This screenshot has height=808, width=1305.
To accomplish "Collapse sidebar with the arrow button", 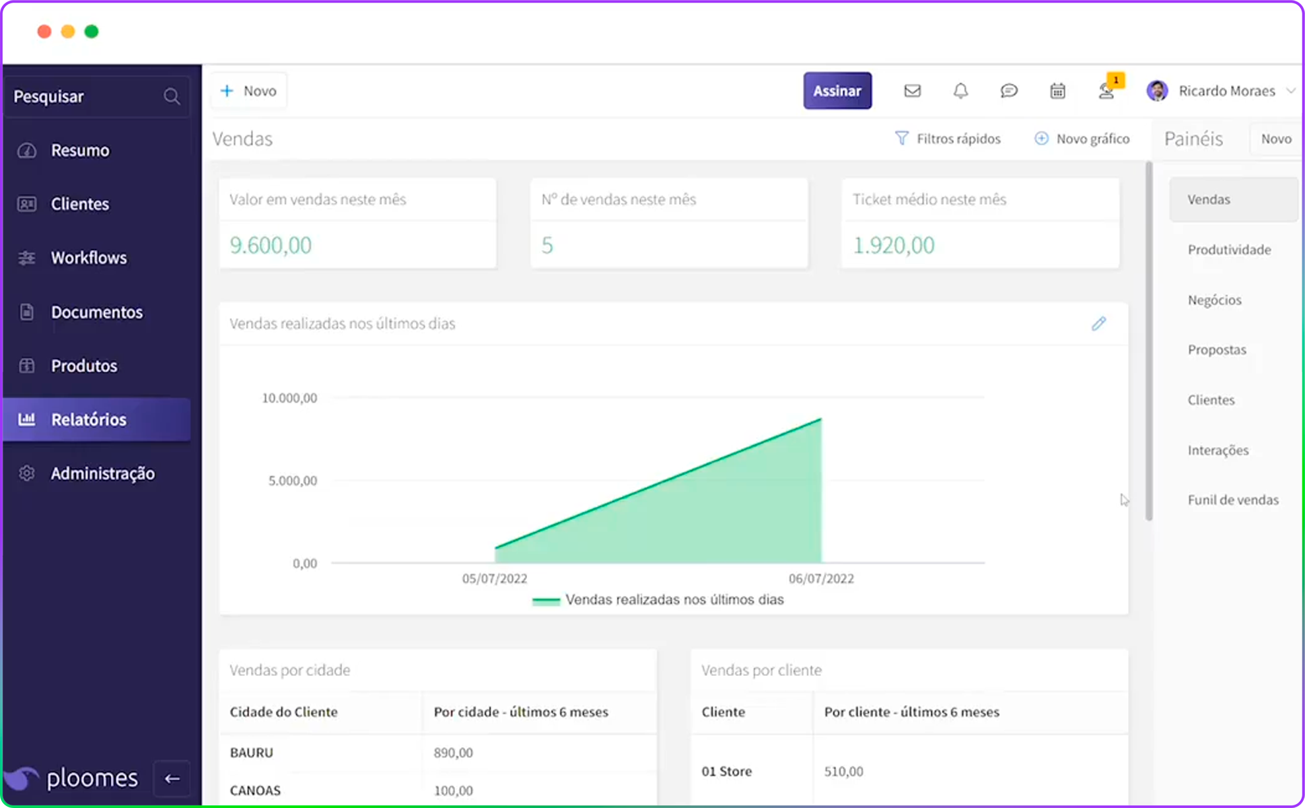I will click(172, 778).
